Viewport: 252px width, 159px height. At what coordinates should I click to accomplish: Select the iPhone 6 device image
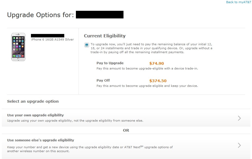tap(18, 47)
